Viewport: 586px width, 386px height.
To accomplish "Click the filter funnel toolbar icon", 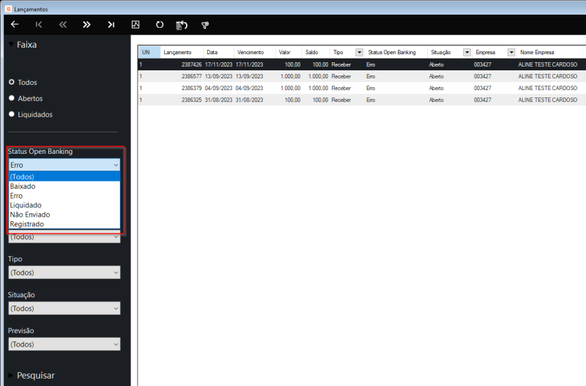I will (x=205, y=25).
